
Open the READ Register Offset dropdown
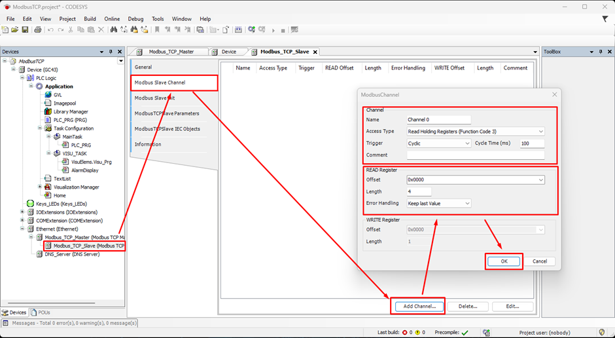[x=541, y=179]
